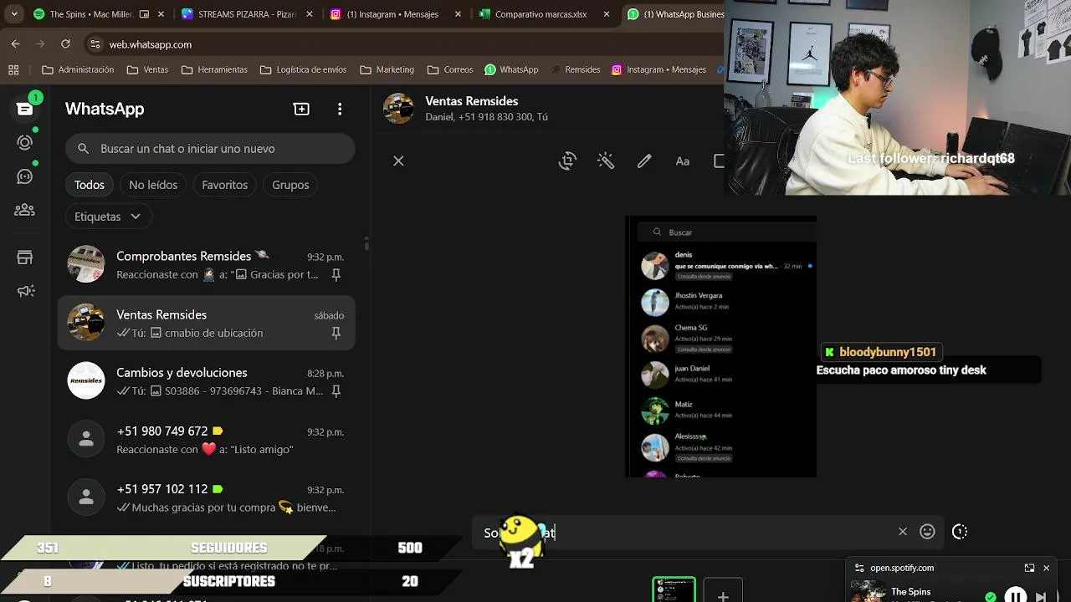Screen dimensions: 1071x602
Task: Open site information icon
Action: (x=95, y=44)
